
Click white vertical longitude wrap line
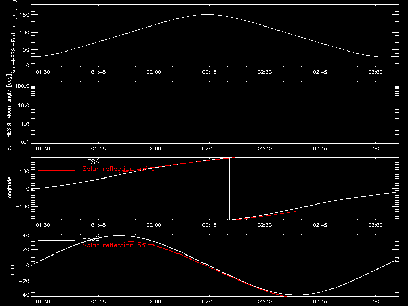click(229, 189)
